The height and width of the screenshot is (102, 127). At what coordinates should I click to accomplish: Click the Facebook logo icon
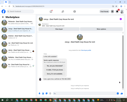(x=4, y=11)
